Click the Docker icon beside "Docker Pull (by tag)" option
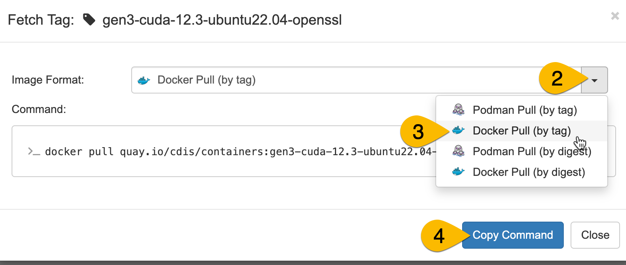The image size is (626, 265). point(459,131)
